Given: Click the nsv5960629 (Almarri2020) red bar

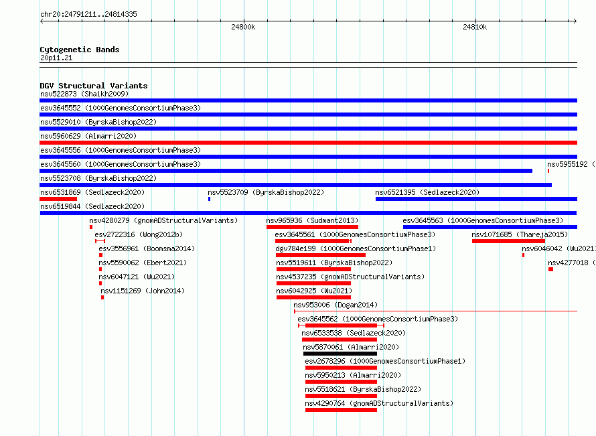Looking at the screenshot, I should click(x=308, y=143).
